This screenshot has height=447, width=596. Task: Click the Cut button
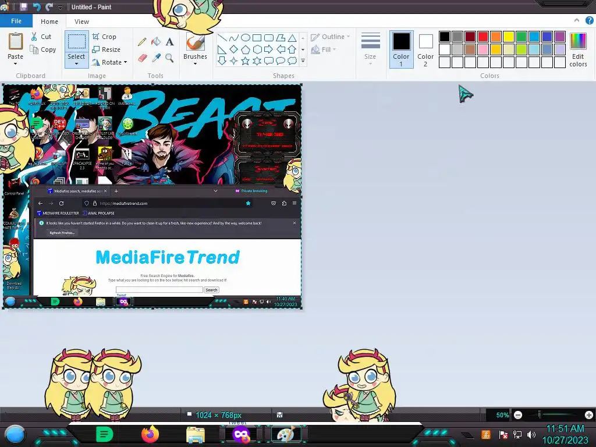[41, 37]
